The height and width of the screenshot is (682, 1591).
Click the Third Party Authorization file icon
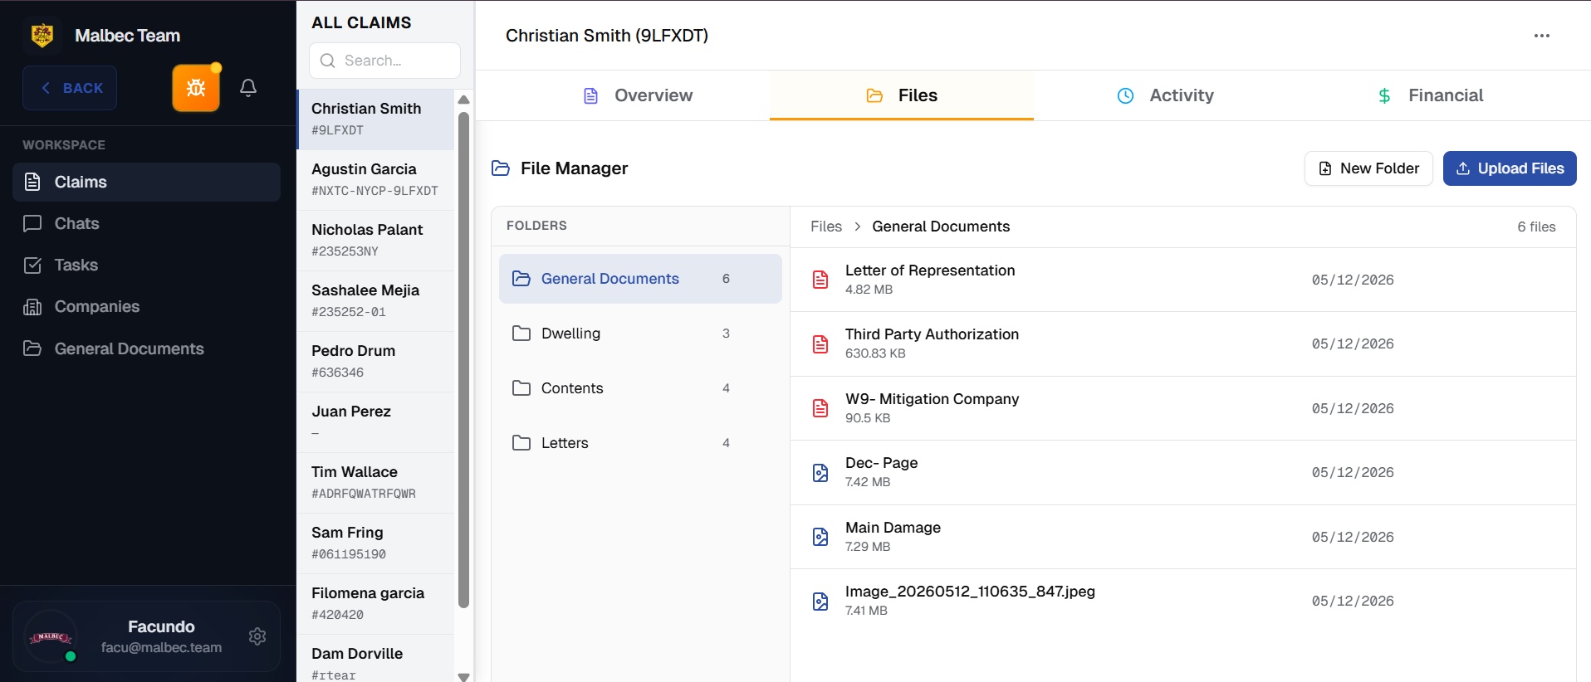click(820, 344)
